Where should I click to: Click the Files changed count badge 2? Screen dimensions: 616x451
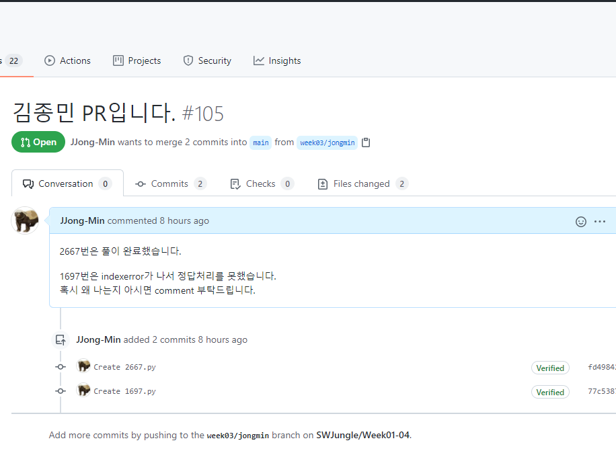coord(402,183)
